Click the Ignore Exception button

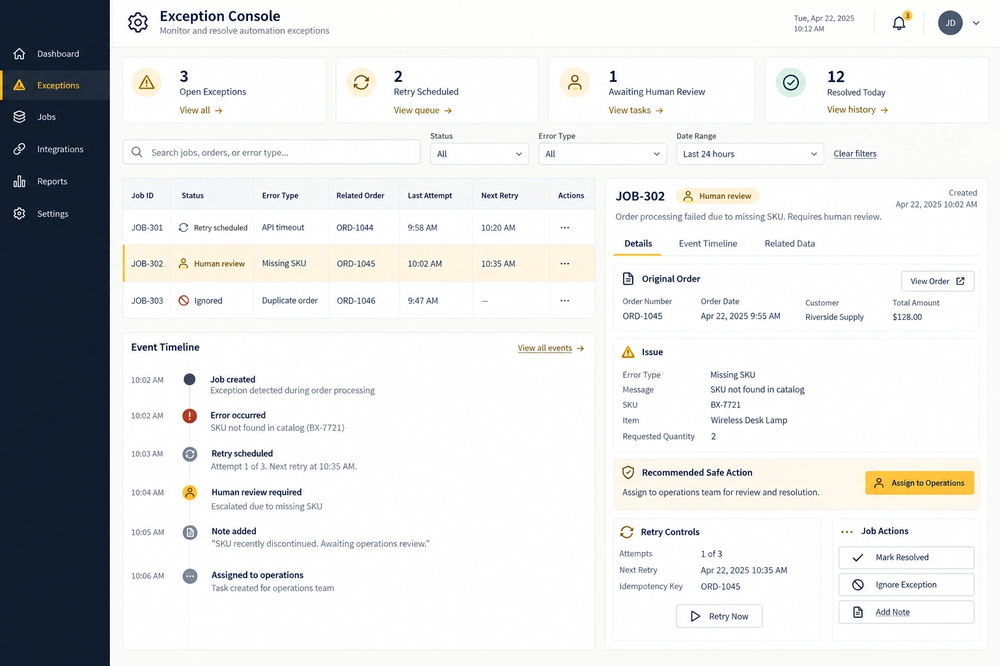(x=906, y=585)
